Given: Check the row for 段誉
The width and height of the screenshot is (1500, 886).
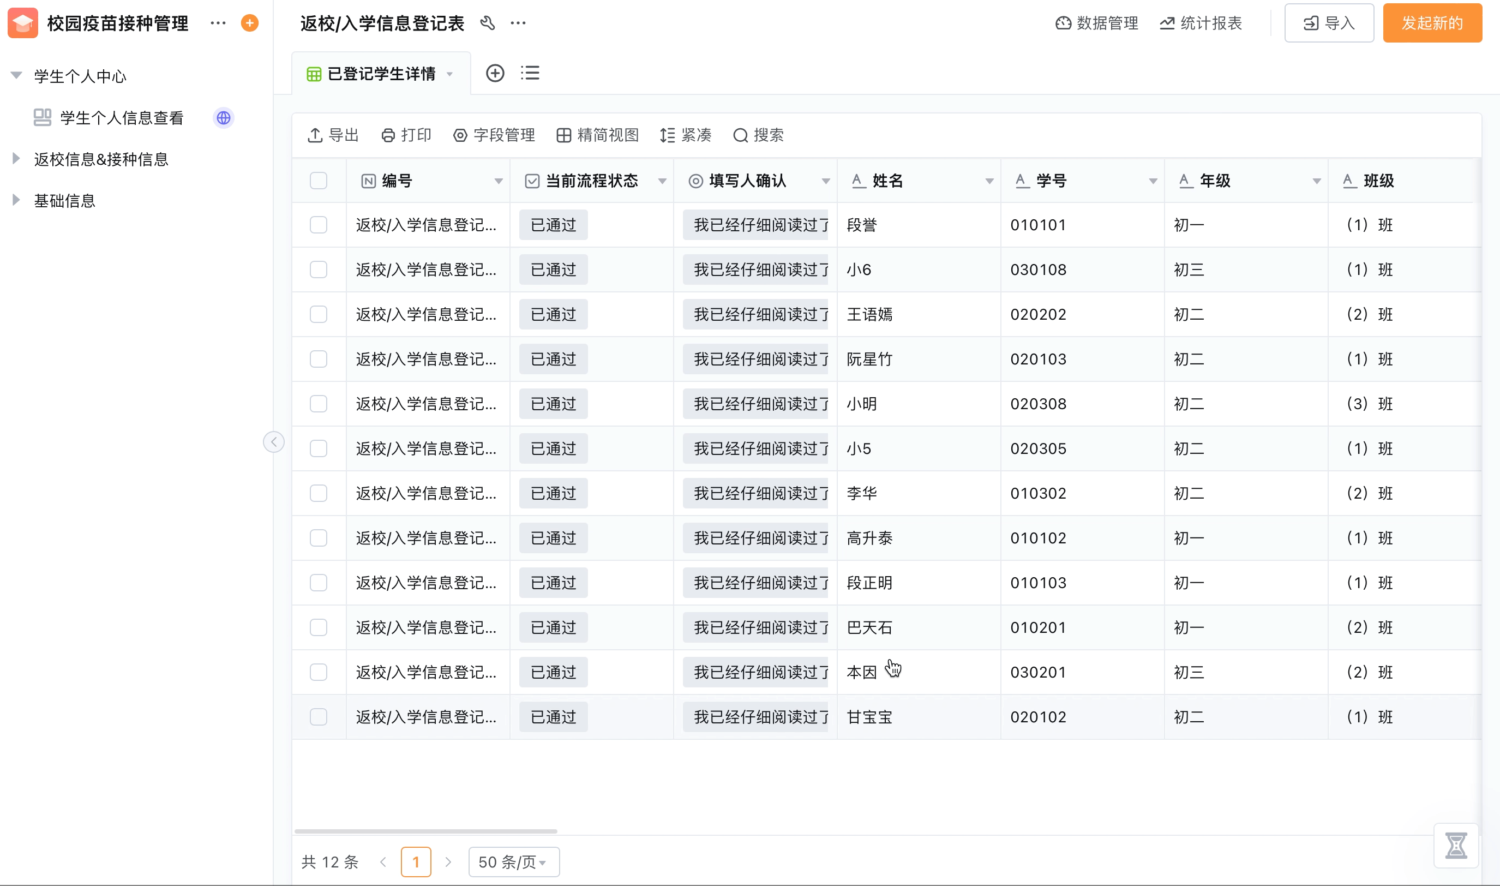Looking at the screenshot, I should pyautogui.click(x=318, y=224).
